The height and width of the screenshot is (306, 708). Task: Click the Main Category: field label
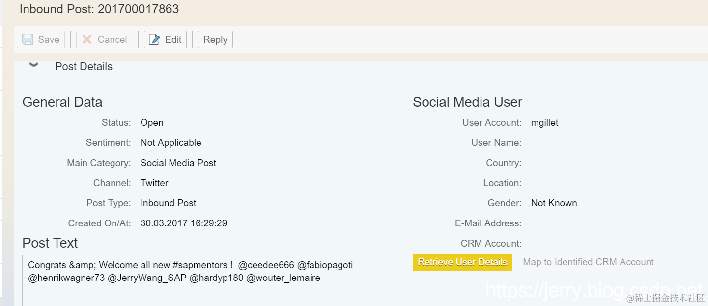[99, 163]
